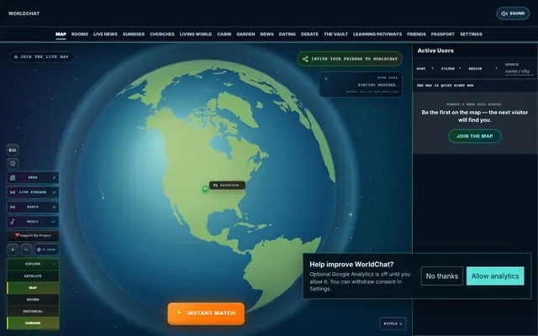The image size is (538, 336).
Task: Select the active Map tab
Action: click(x=61, y=34)
